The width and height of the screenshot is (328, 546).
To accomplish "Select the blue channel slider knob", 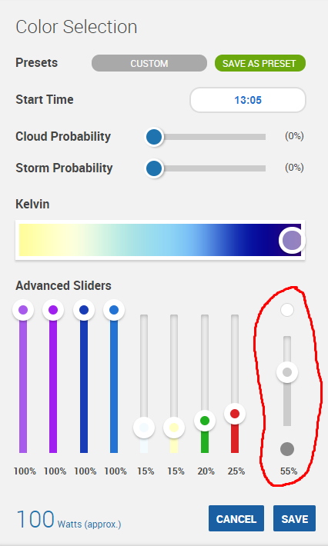I will pyautogui.click(x=114, y=310).
